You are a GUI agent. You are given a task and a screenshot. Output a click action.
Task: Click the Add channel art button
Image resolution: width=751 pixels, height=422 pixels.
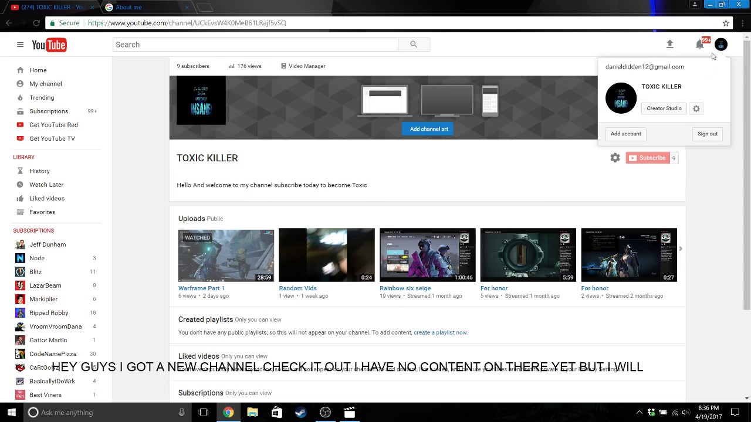[x=429, y=129]
